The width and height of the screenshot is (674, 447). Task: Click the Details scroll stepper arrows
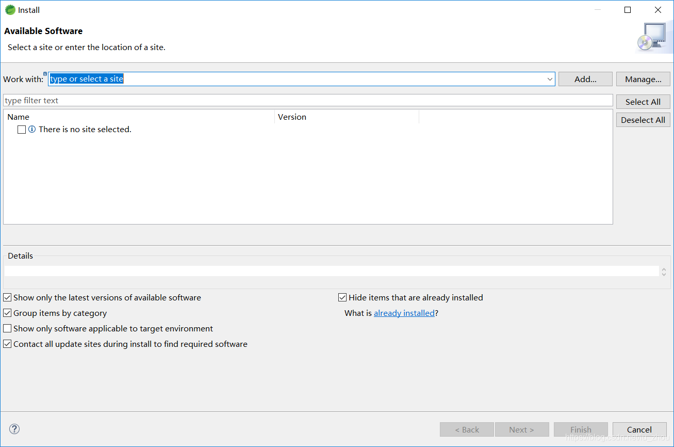pos(664,271)
